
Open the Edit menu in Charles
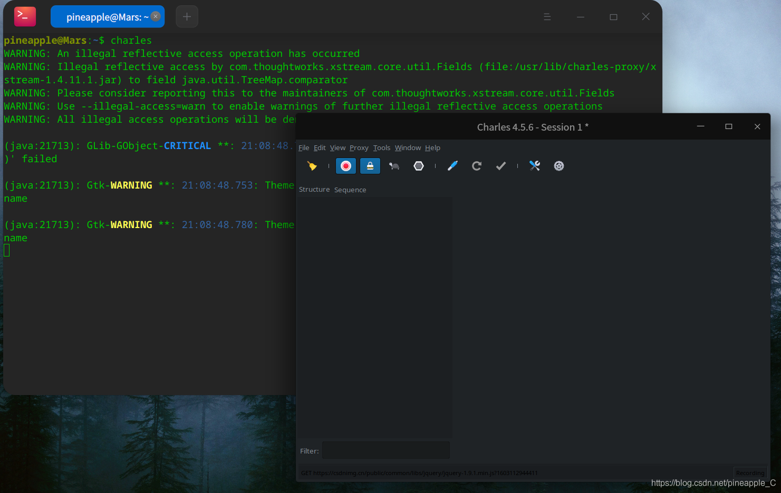(x=320, y=148)
